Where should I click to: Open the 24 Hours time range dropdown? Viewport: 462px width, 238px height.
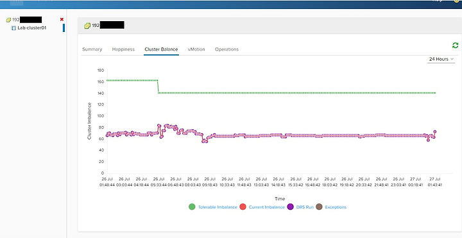click(441, 59)
